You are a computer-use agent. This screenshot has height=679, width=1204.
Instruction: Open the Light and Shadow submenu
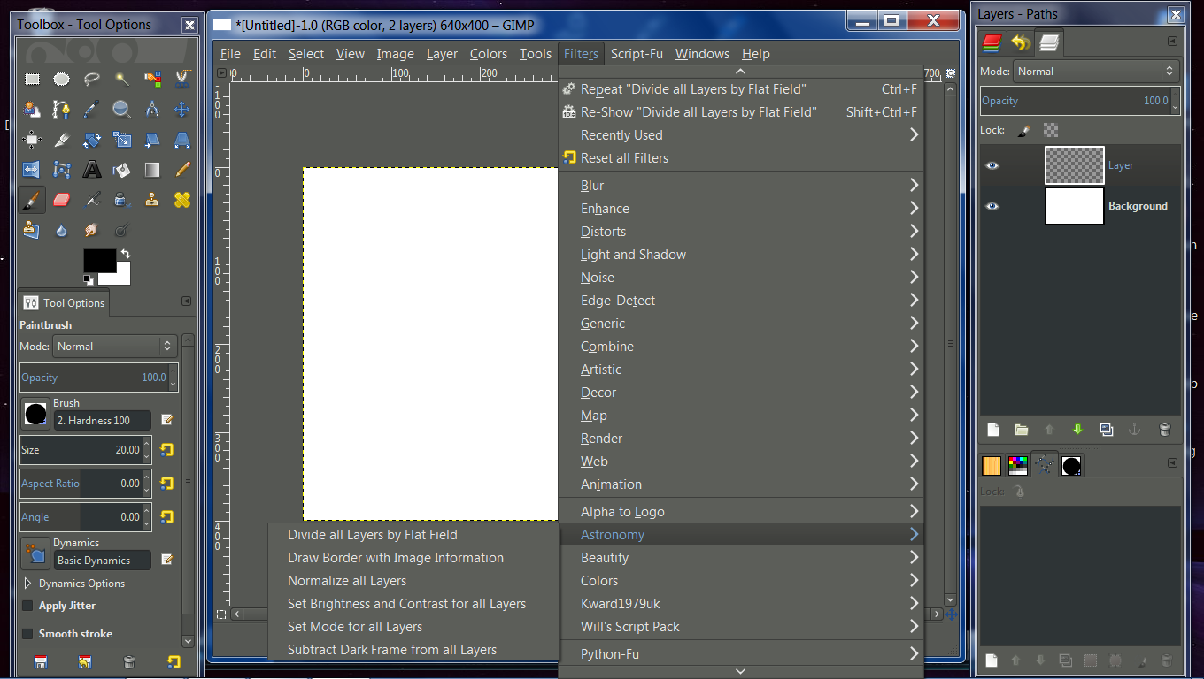pyautogui.click(x=742, y=255)
